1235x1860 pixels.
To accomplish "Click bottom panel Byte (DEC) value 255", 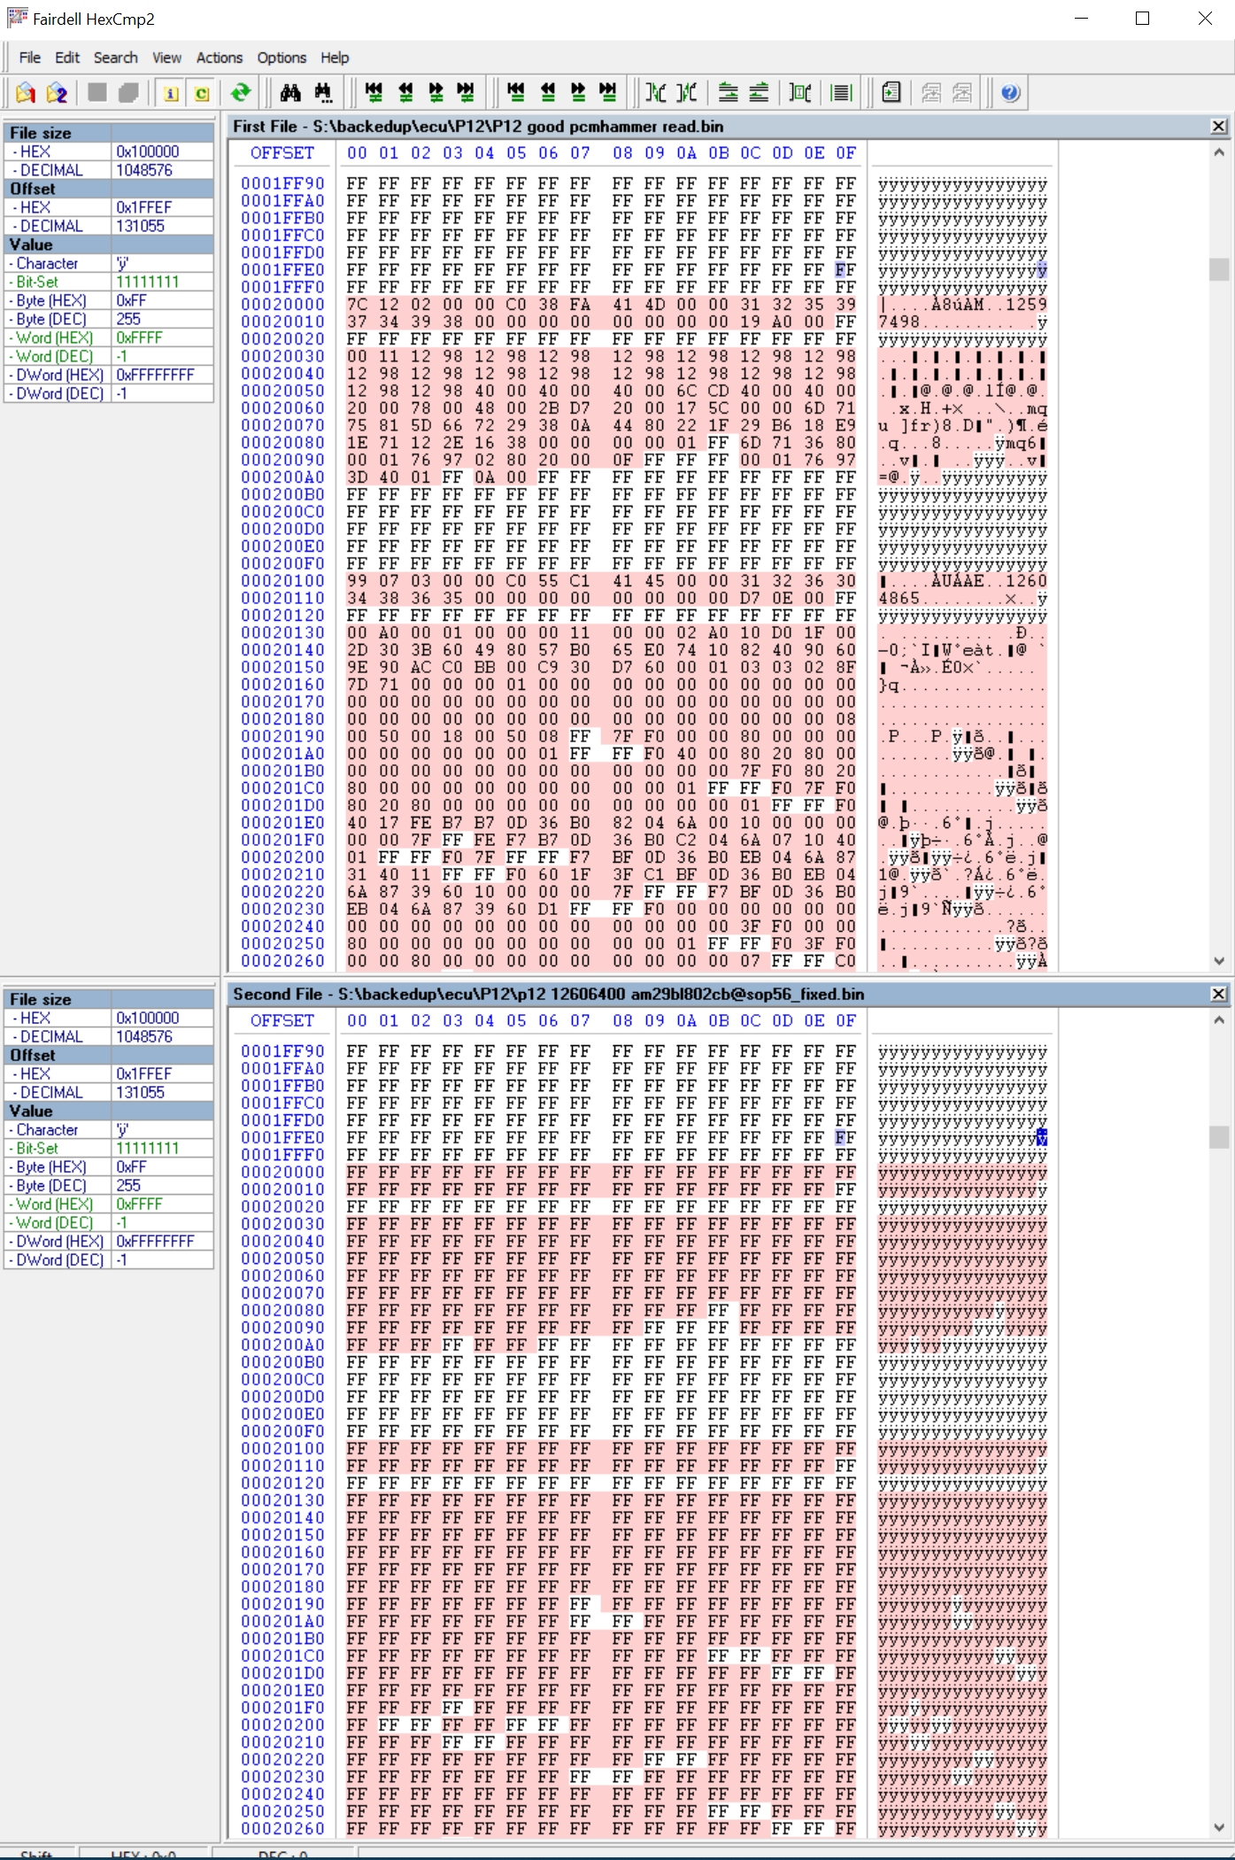I will pos(162,1185).
